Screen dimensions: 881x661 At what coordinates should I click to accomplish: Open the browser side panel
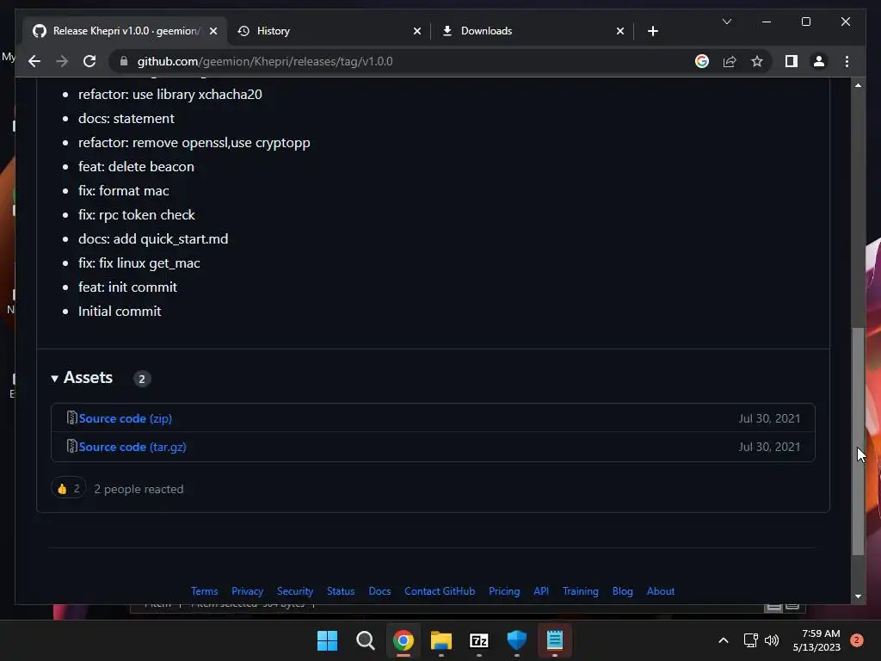point(792,61)
